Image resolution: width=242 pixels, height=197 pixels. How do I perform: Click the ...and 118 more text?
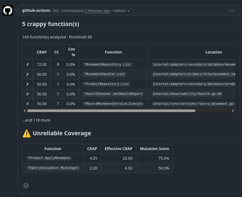36,120
